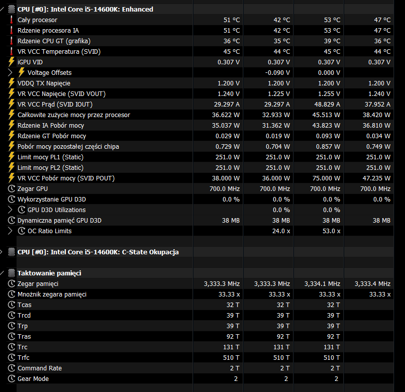Select the Całkowite zużycie mocy przez procesor row
Screen dimensions: 405x392
tap(73, 115)
